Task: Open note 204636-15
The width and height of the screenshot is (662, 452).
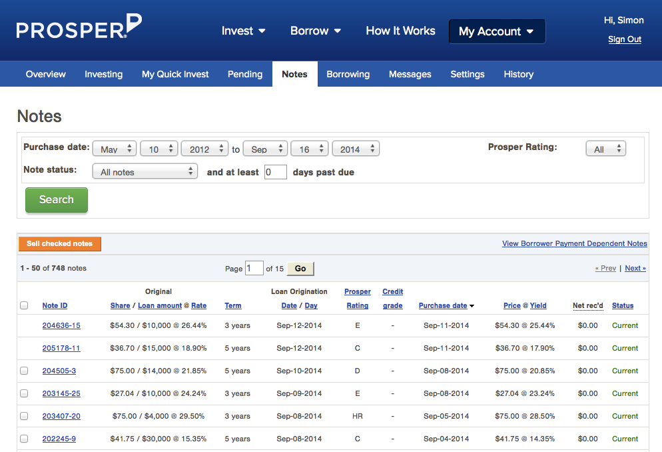Action: tap(61, 325)
